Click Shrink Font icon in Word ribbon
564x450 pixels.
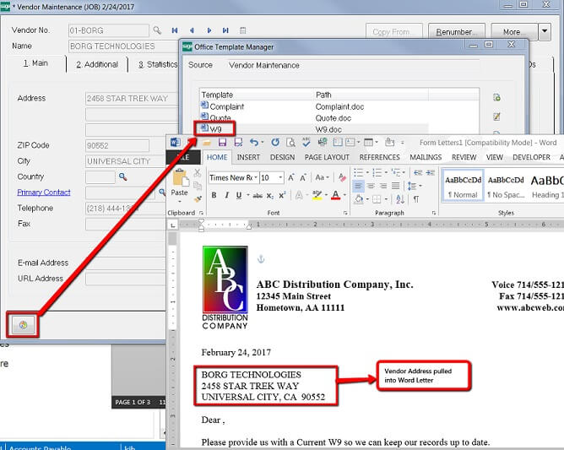304,177
